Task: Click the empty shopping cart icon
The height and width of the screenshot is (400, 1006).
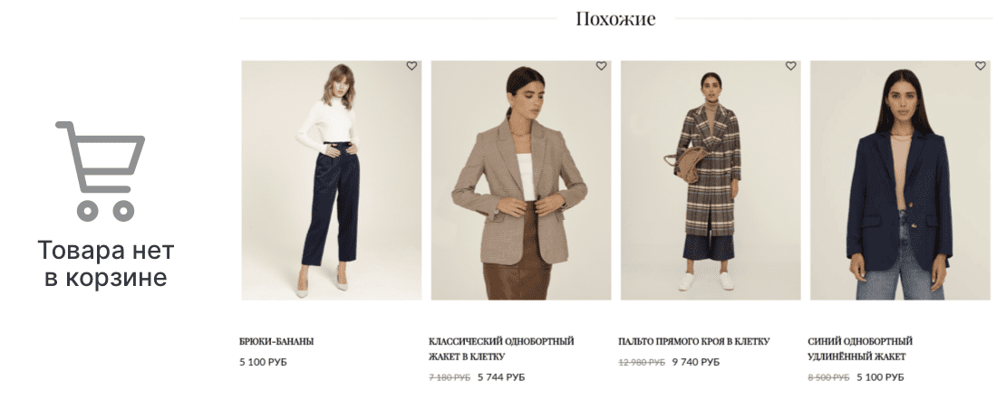Action: tap(100, 171)
